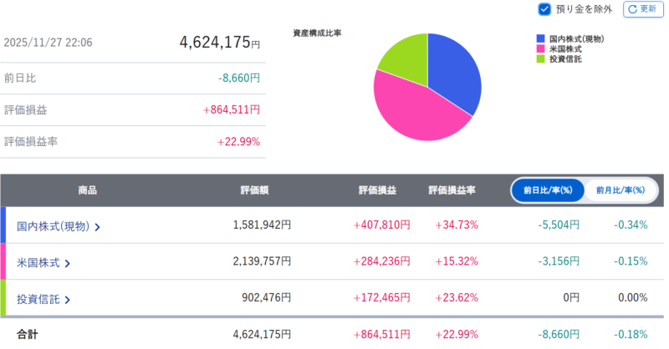Switch to 前月比/率(%) view
669x349 pixels.
620,190
